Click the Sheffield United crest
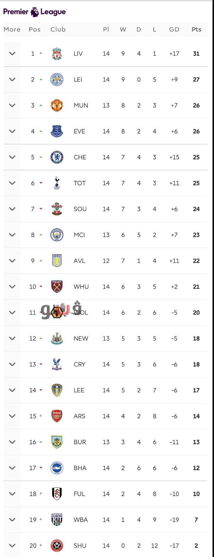The image size is (214, 557). pyautogui.click(x=57, y=546)
